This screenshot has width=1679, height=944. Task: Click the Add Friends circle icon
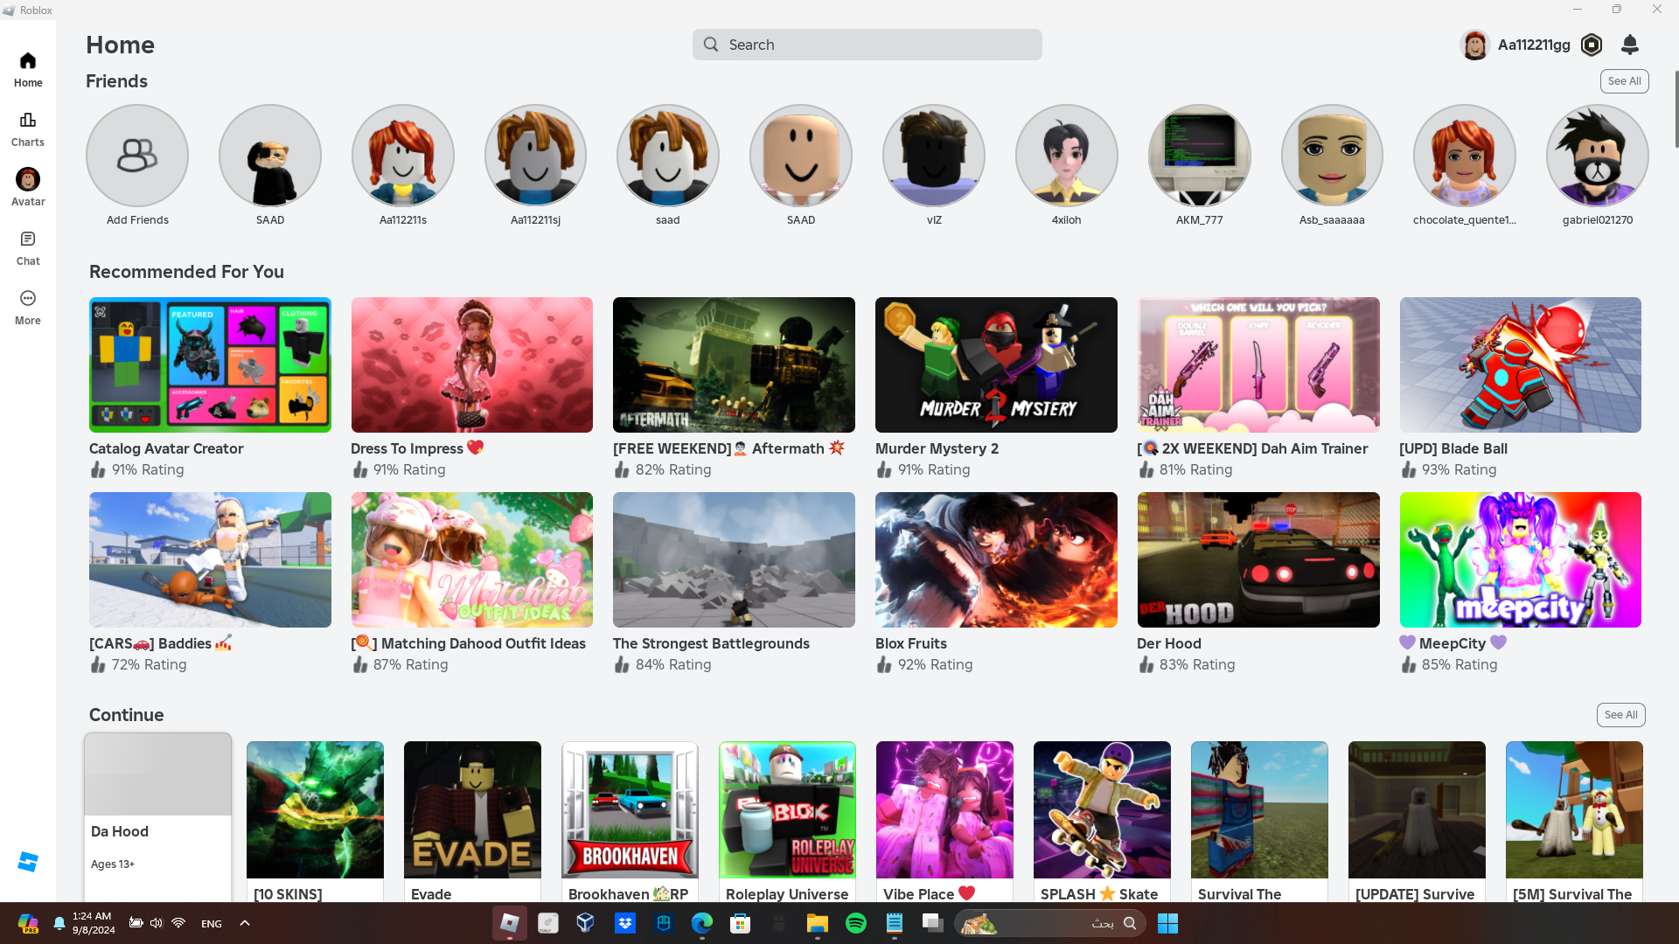[137, 156]
